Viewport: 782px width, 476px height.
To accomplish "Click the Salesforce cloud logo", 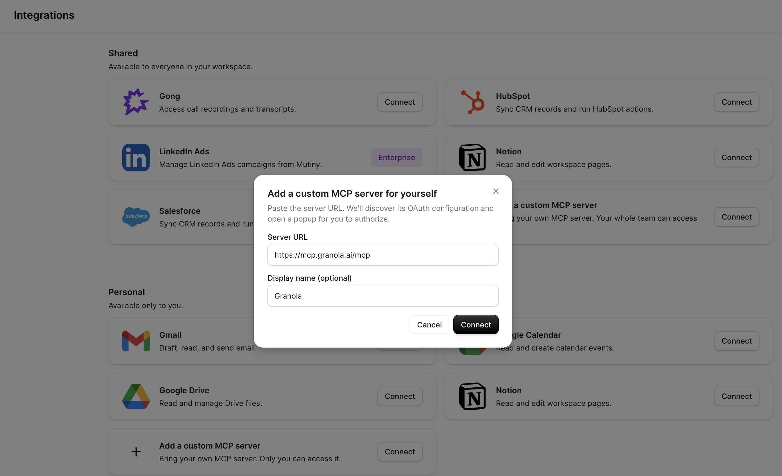I will click(136, 217).
